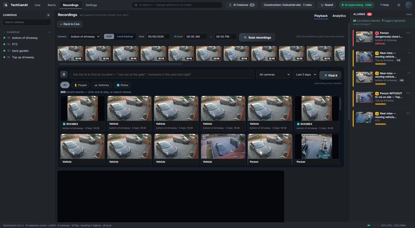Click plate icon on first RC53BEX event
415x228 pixels.
(x=64, y=124)
